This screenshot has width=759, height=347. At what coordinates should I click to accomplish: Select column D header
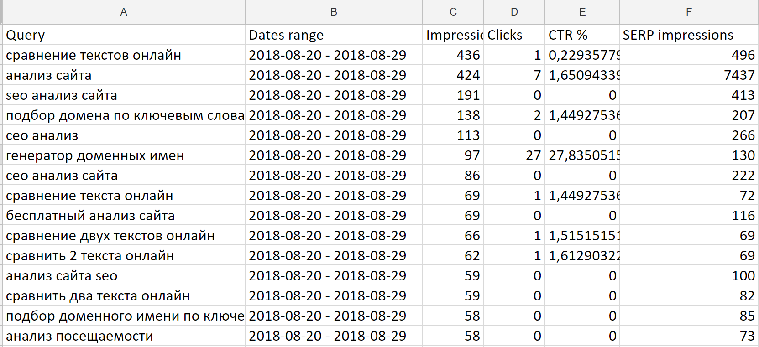pos(514,12)
